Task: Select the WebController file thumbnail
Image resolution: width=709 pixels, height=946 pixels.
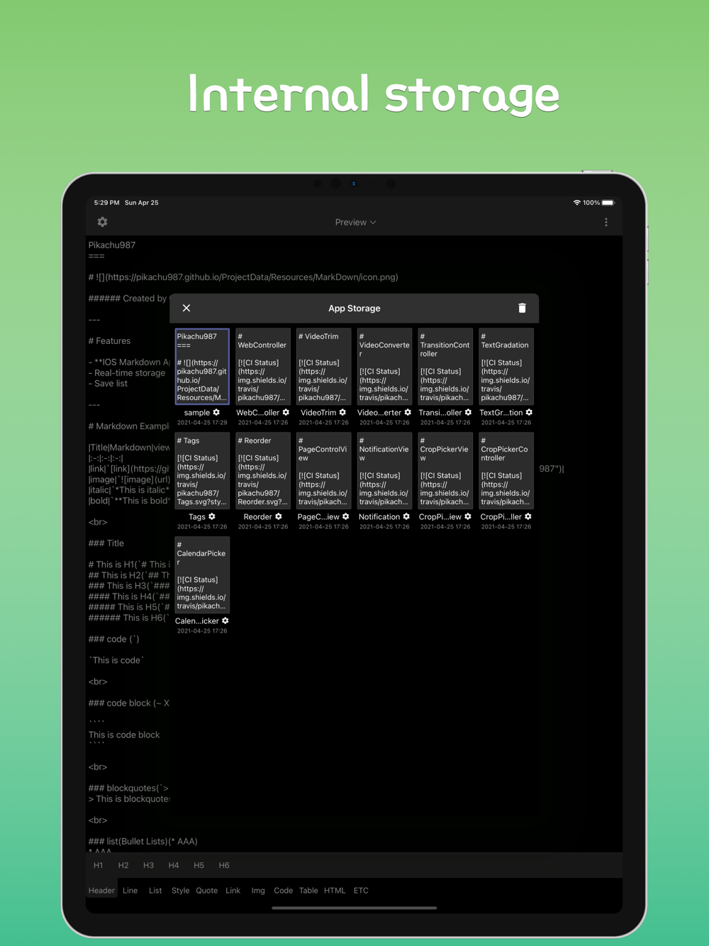Action: (263, 367)
